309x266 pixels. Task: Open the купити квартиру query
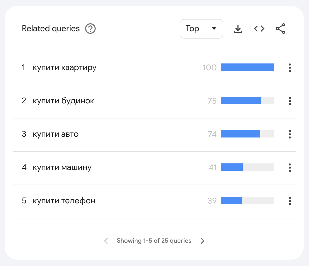point(65,68)
